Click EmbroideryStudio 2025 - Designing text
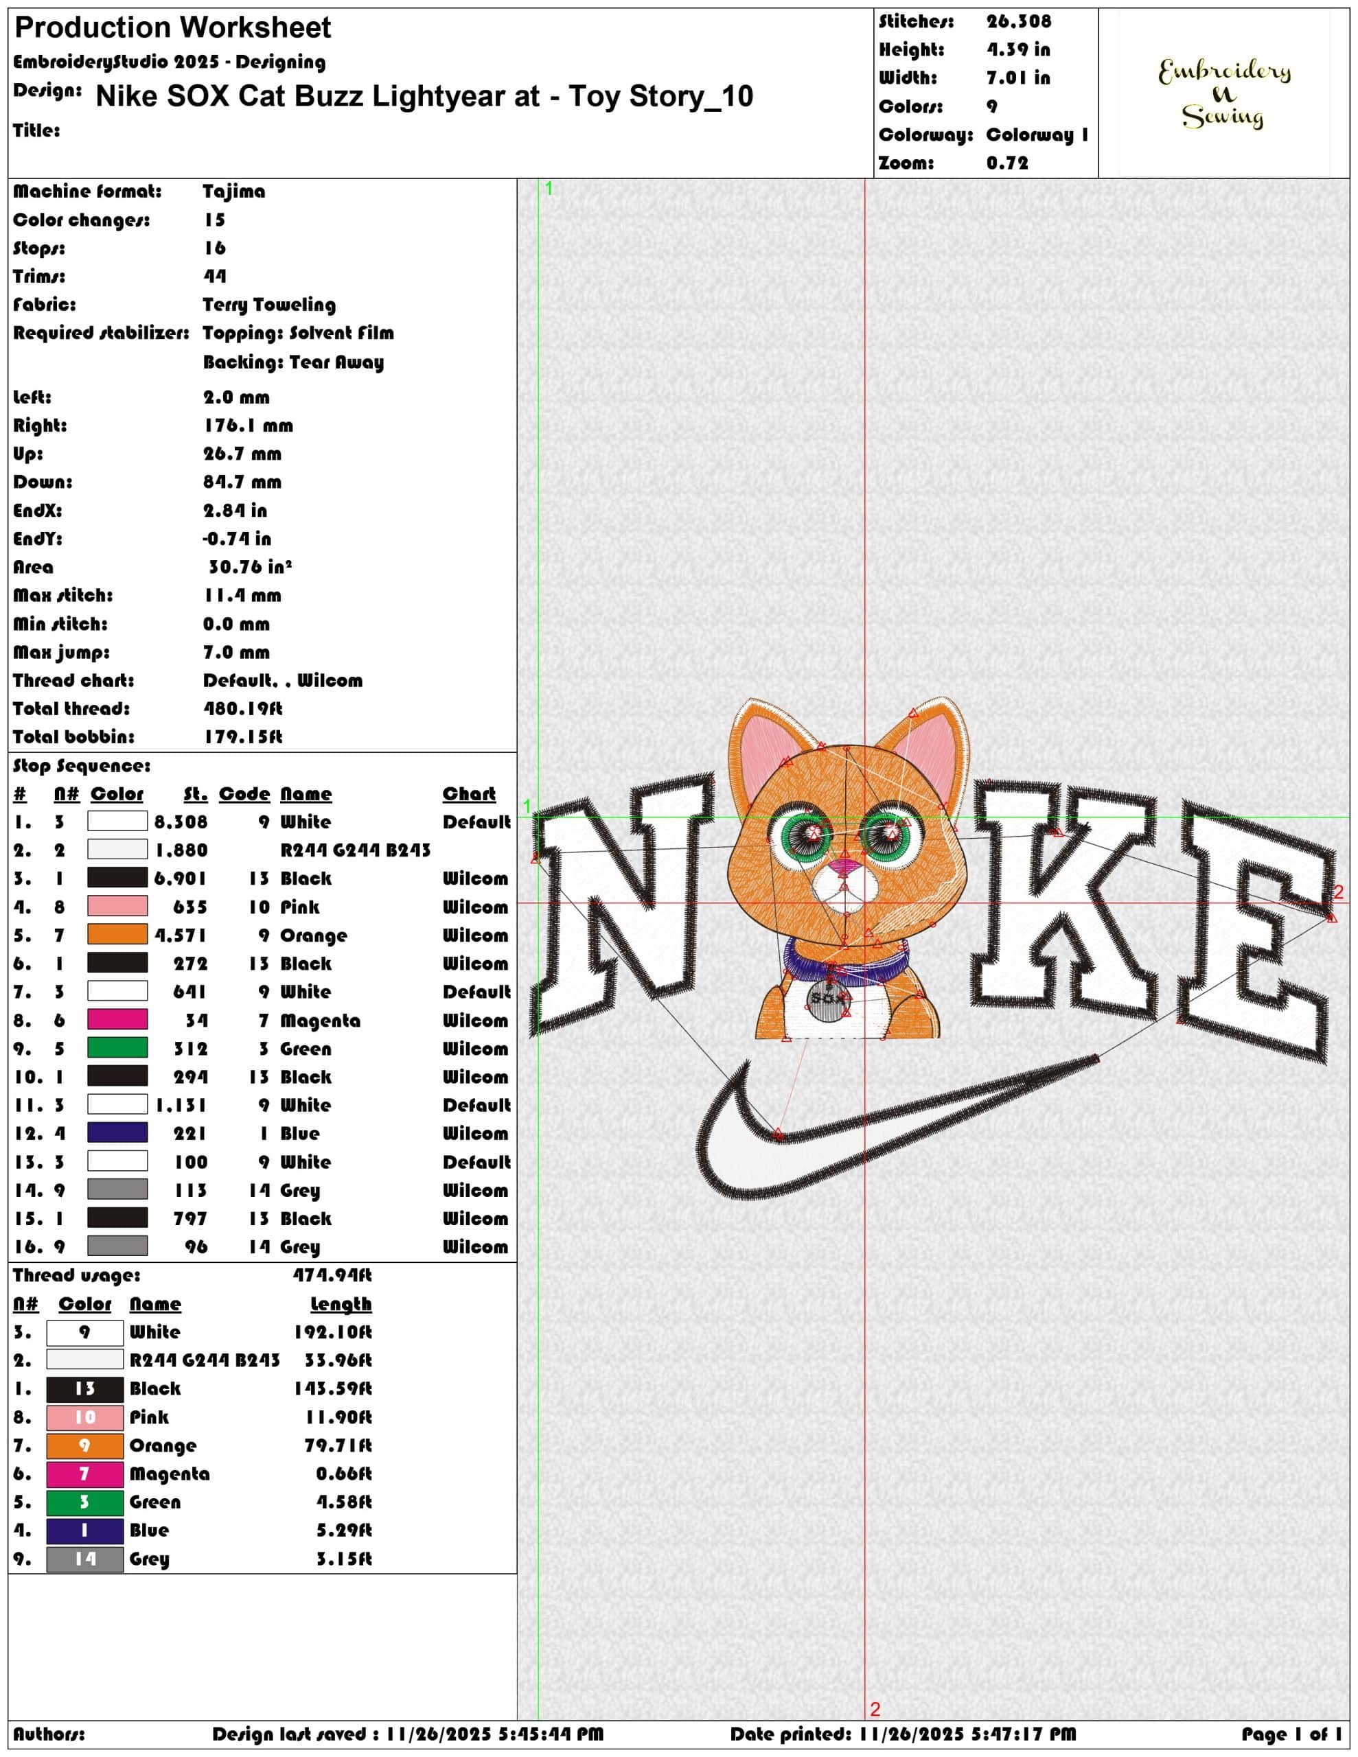This screenshot has height=1757, width=1358. [x=170, y=62]
